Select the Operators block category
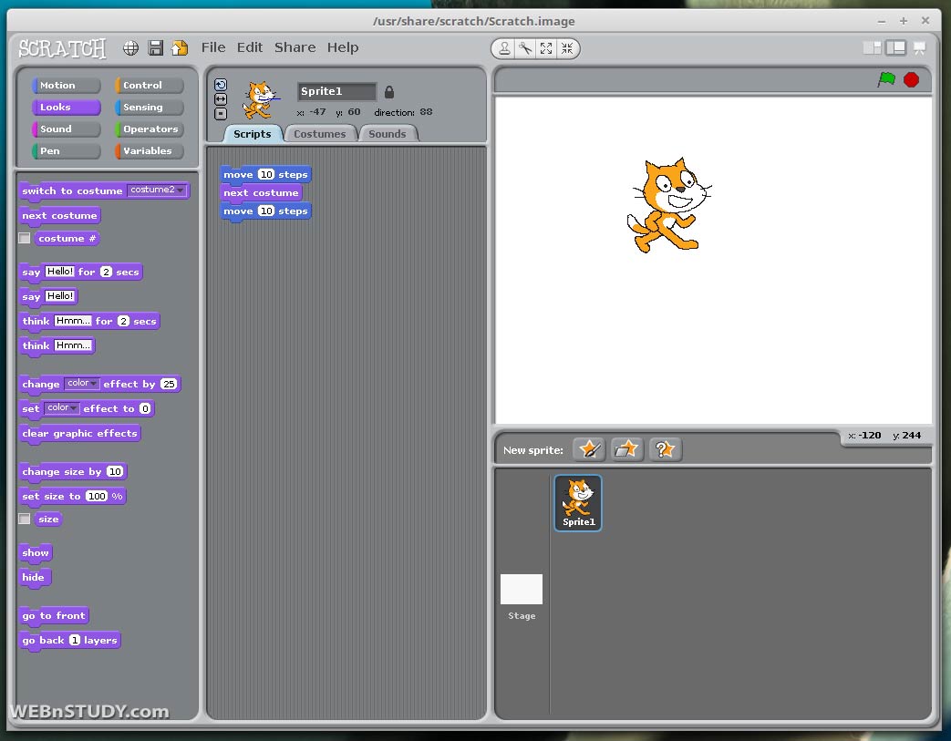 (x=150, y=129)
